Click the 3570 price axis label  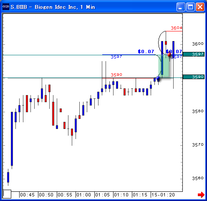[198, 145]
